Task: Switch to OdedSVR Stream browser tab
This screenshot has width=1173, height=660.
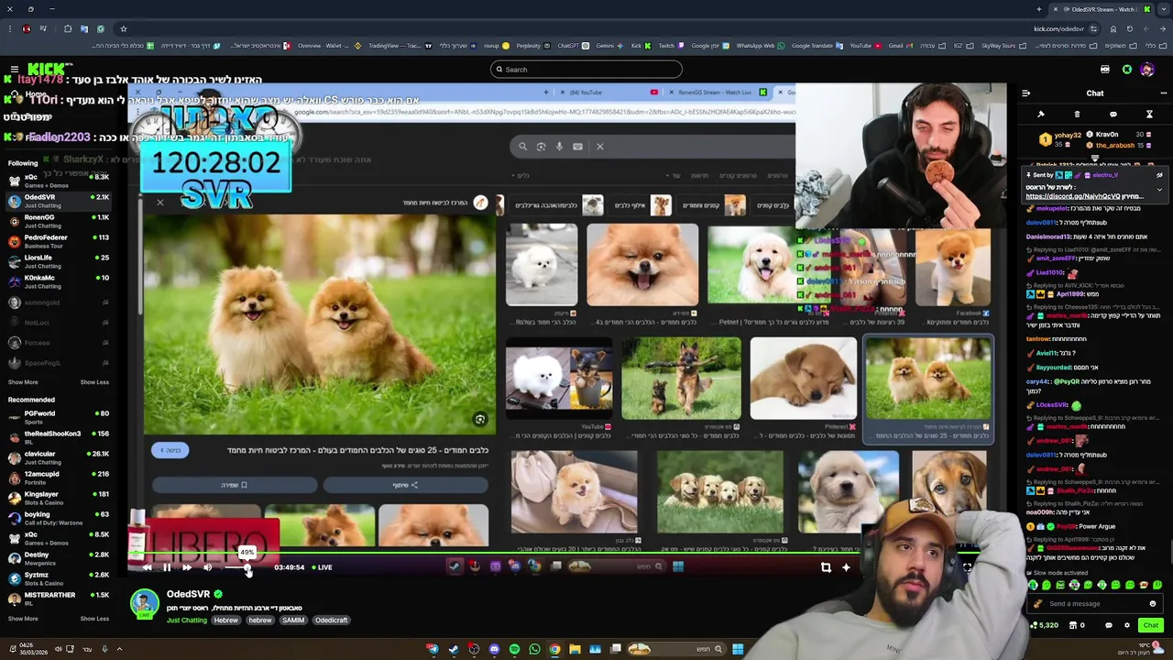Action: click(1100, 9)
